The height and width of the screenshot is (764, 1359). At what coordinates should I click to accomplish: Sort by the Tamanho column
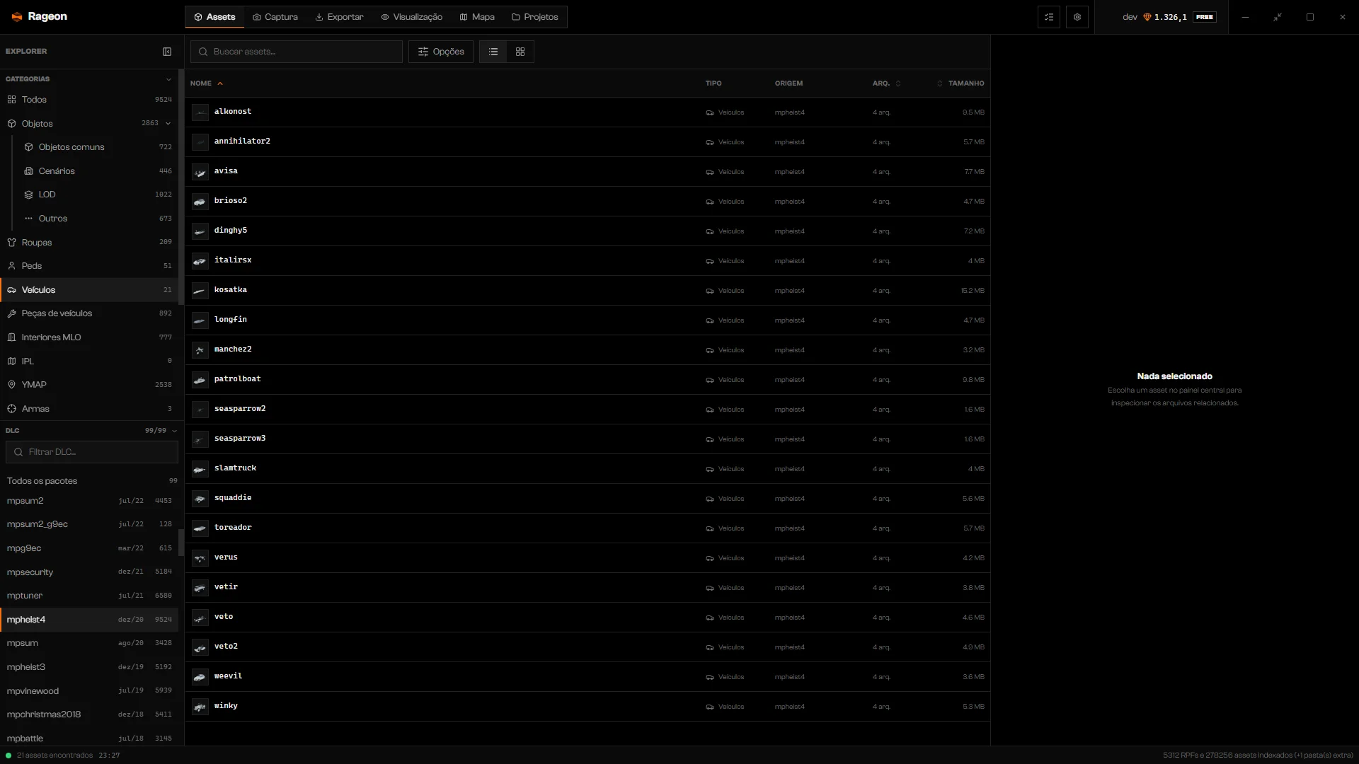961,83
